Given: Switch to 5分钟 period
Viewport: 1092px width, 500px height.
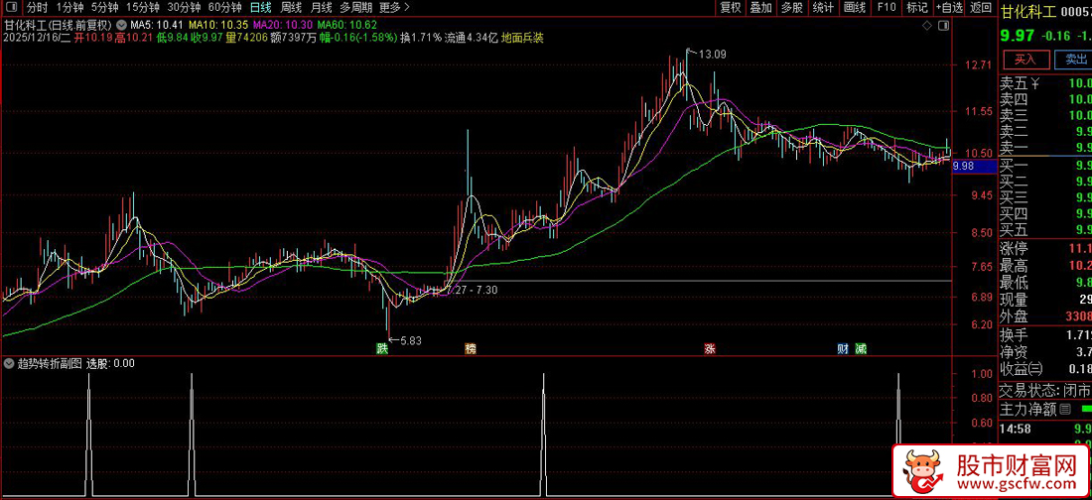Looking at the screenshot, I should tap(104, 8).
